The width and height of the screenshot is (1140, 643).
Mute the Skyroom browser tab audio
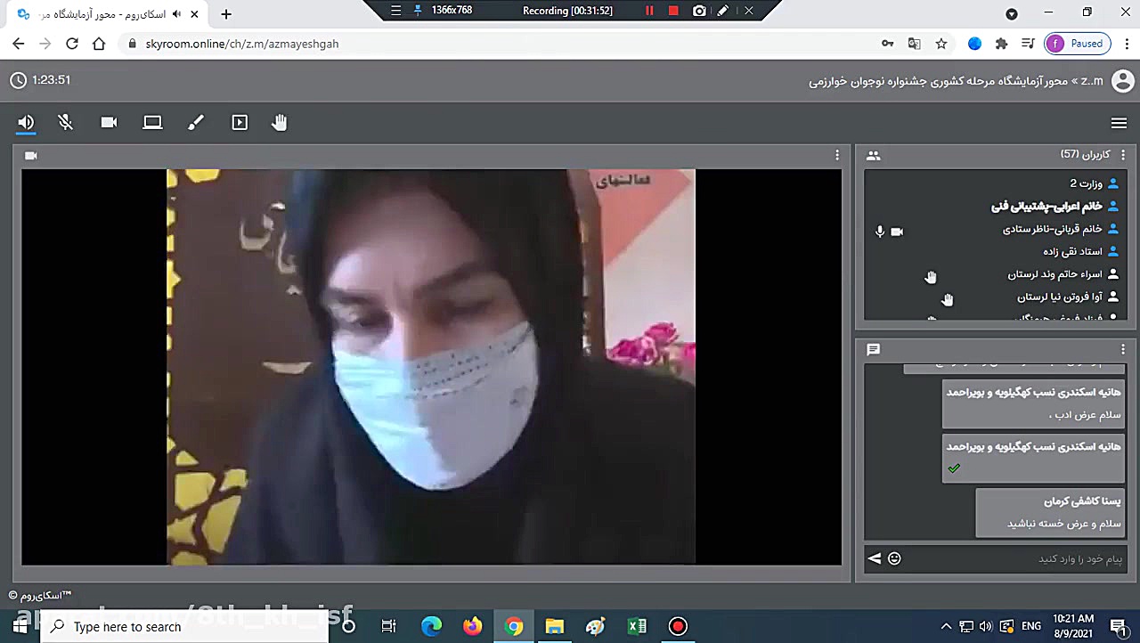[176, 14]
